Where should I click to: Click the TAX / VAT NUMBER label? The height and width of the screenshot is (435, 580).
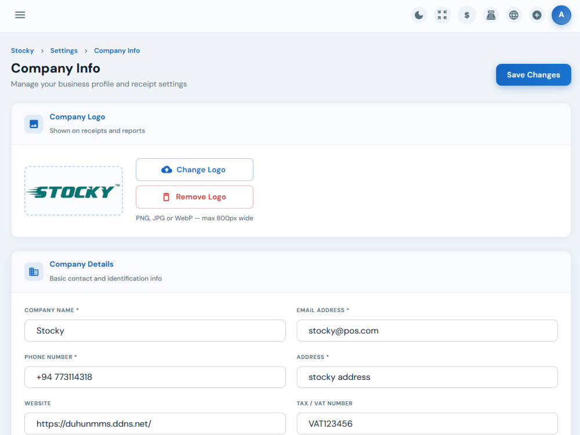click(324, 403)
